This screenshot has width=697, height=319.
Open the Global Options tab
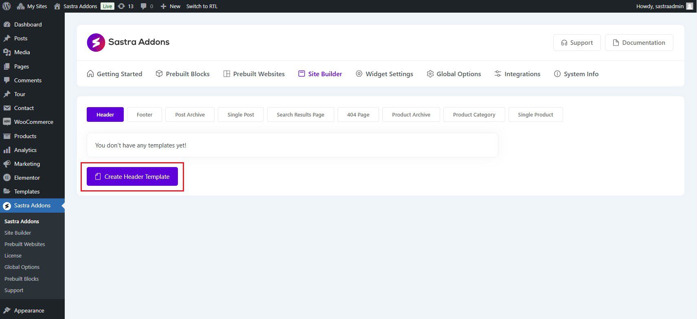tap(454, 74)
